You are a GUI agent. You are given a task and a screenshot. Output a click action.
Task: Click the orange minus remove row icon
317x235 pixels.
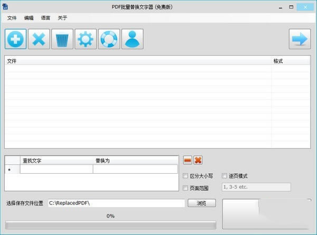[x=188, y=160]
